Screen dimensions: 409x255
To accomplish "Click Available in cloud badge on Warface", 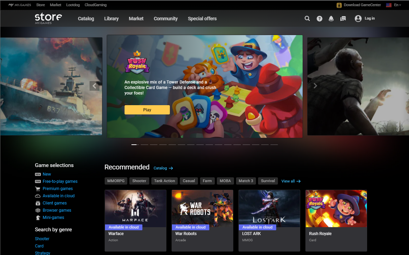I will tap(124, 227).
